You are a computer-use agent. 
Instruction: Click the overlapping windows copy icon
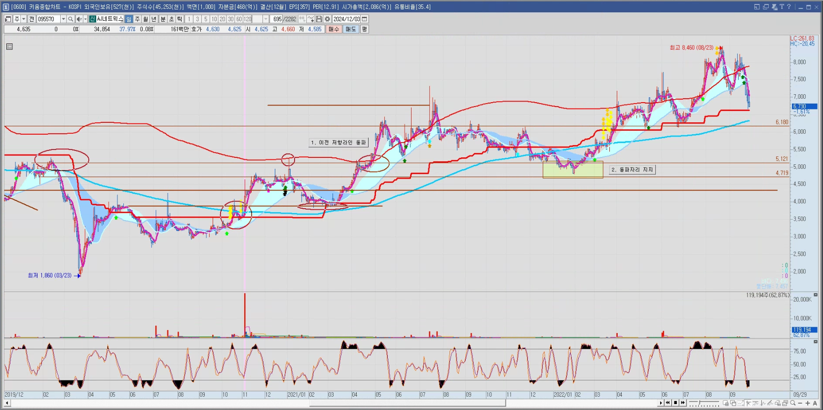[x=733, y=403]
